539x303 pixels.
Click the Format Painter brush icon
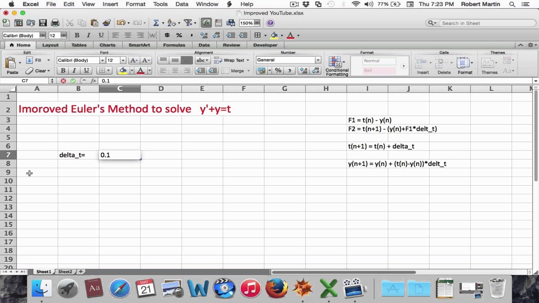pos(107,23)
